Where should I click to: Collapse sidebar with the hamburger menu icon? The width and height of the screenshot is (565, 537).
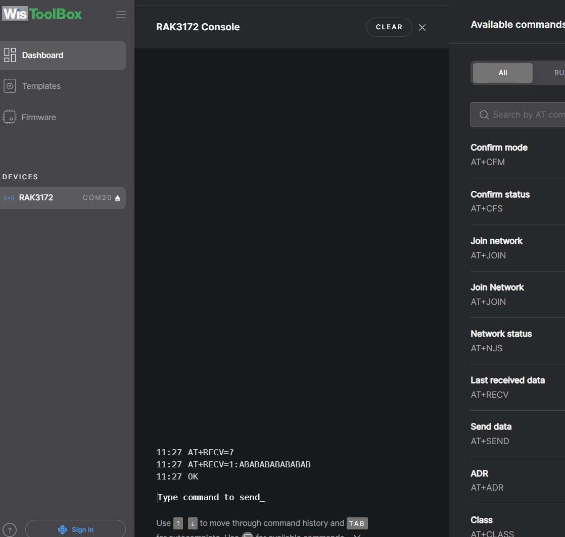(x=121, y=15)
